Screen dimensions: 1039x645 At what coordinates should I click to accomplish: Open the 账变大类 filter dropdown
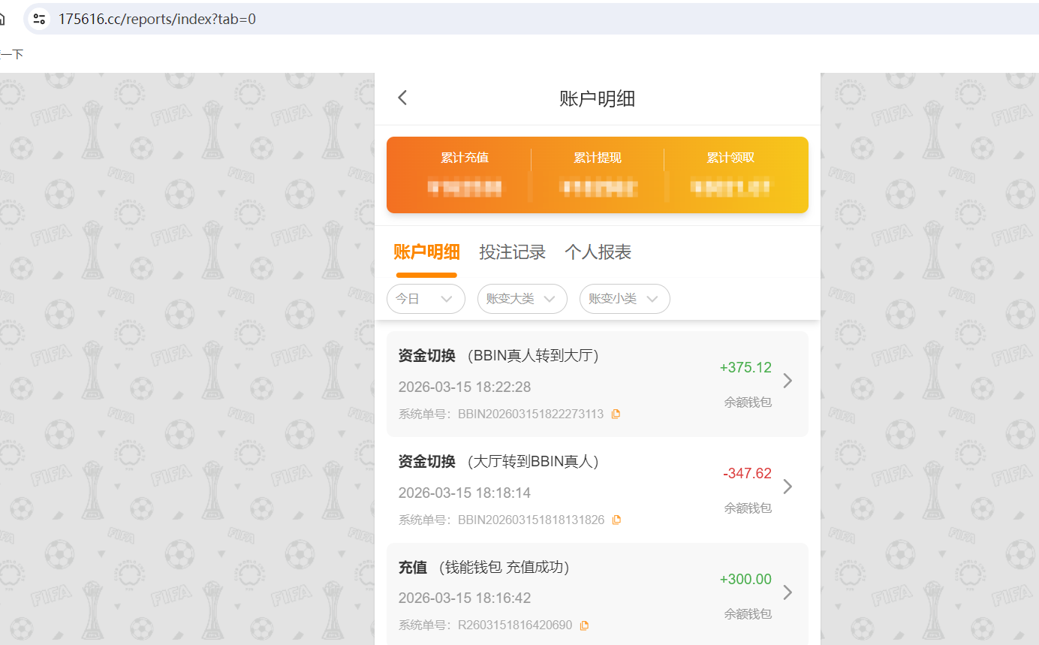tap(522, 299)
